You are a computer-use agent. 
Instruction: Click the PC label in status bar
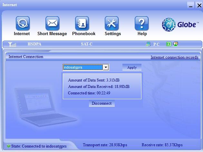pos(156,44)
